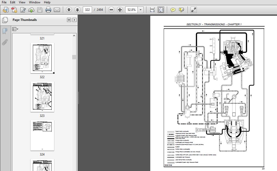Collapse the pane with double-left arrow
The height and width of the screenshot is (171, 277).
click(x=69, y=20)
